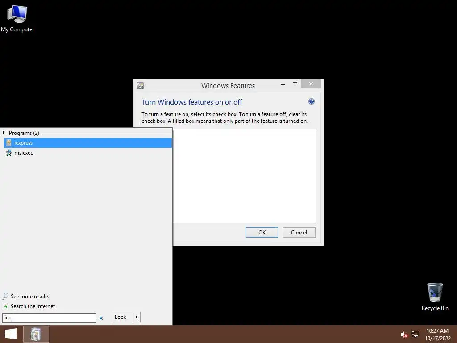Click the empty features list box
Screen dimensions: 457x343
tap(244, 176)
